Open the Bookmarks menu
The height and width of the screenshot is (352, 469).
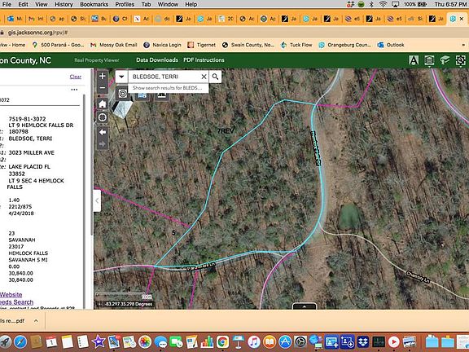(x=94, y=4)
